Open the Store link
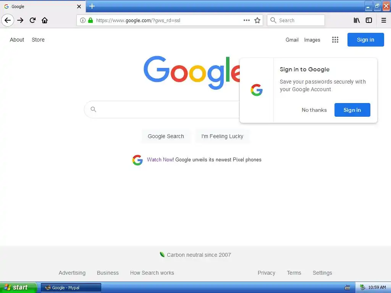391x293 pixels. pyautogui.click(x=38, y=40)
